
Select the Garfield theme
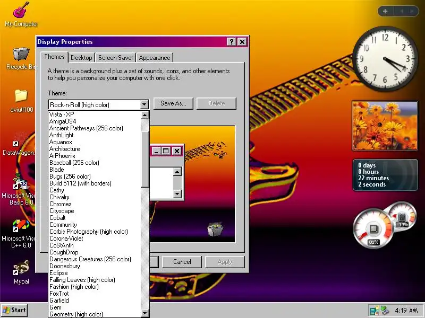pos(95,301)
